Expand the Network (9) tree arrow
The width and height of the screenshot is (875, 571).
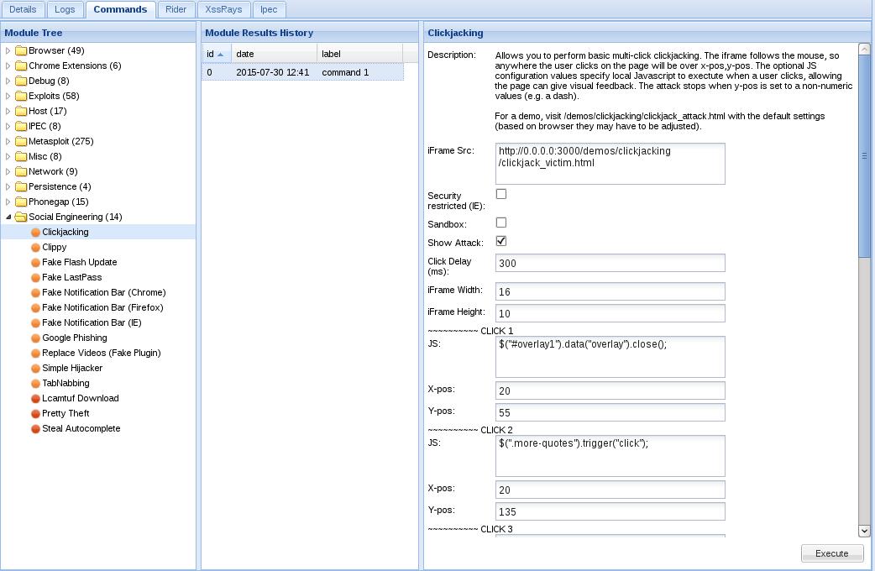click(x=8, y=171)
